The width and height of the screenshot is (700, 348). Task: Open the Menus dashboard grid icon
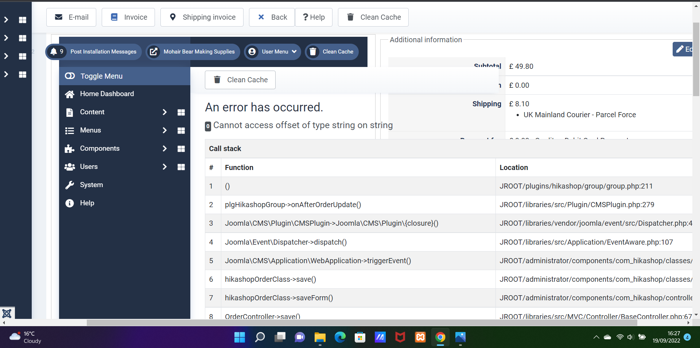[181, 131]
